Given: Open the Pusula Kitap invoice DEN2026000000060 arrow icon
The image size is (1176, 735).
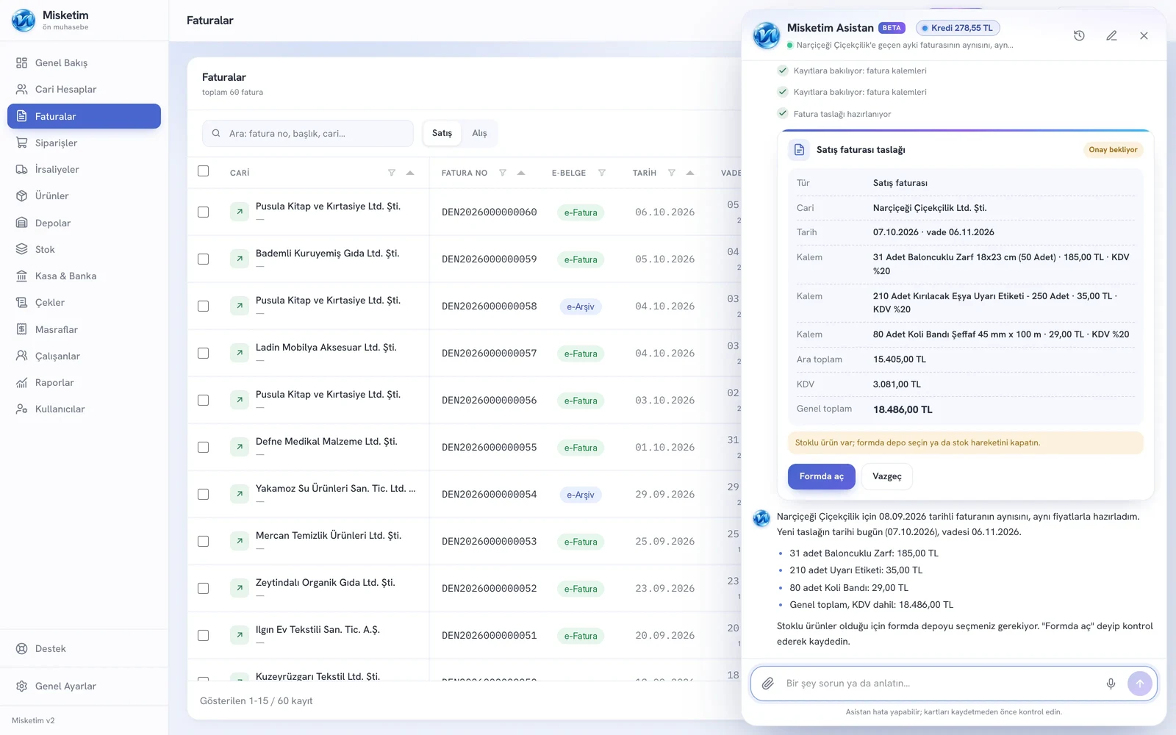Looking at the screenshot, I should (x=240, y=212).
